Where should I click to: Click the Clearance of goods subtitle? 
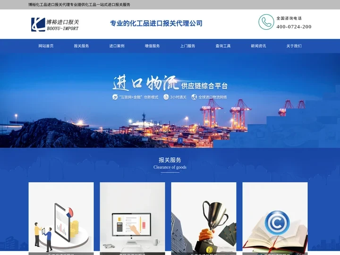(170, 167)
